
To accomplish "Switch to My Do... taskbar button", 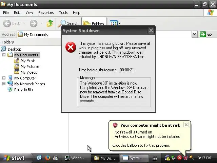I will [x=105, y=158].
